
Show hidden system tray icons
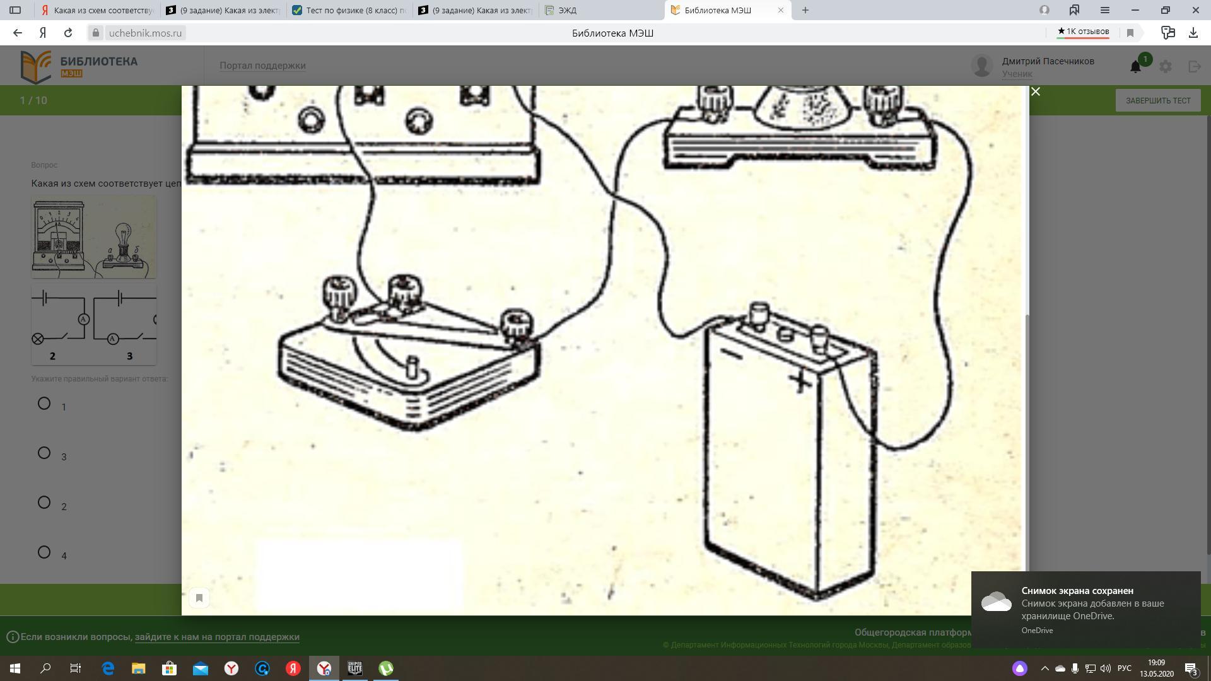point(1044,668)
